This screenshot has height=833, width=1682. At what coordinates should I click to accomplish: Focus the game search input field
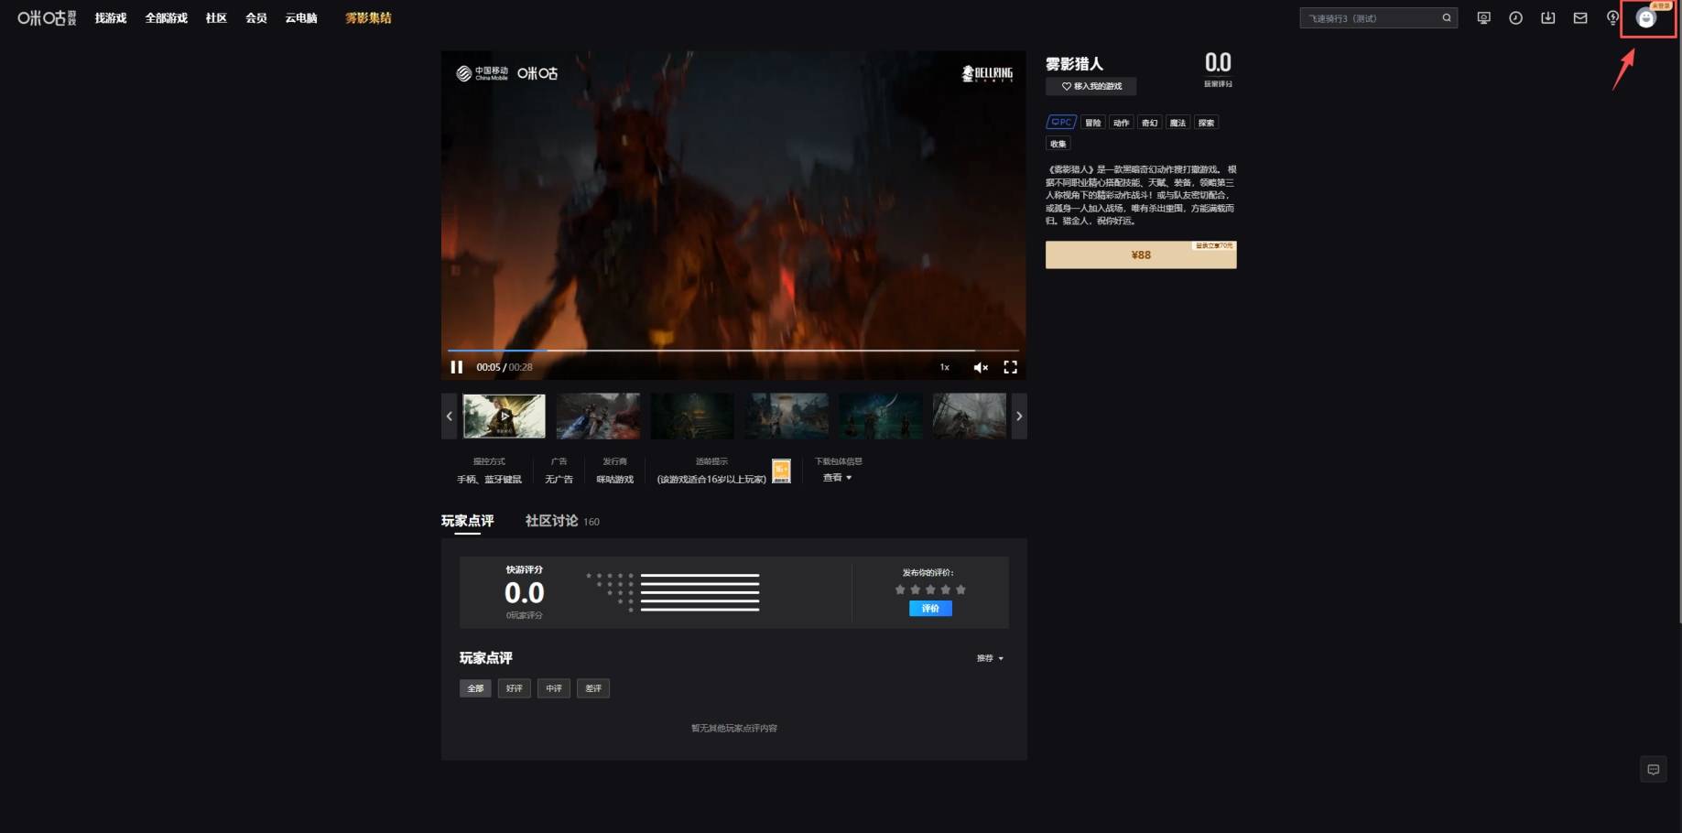coord(1370,18)
